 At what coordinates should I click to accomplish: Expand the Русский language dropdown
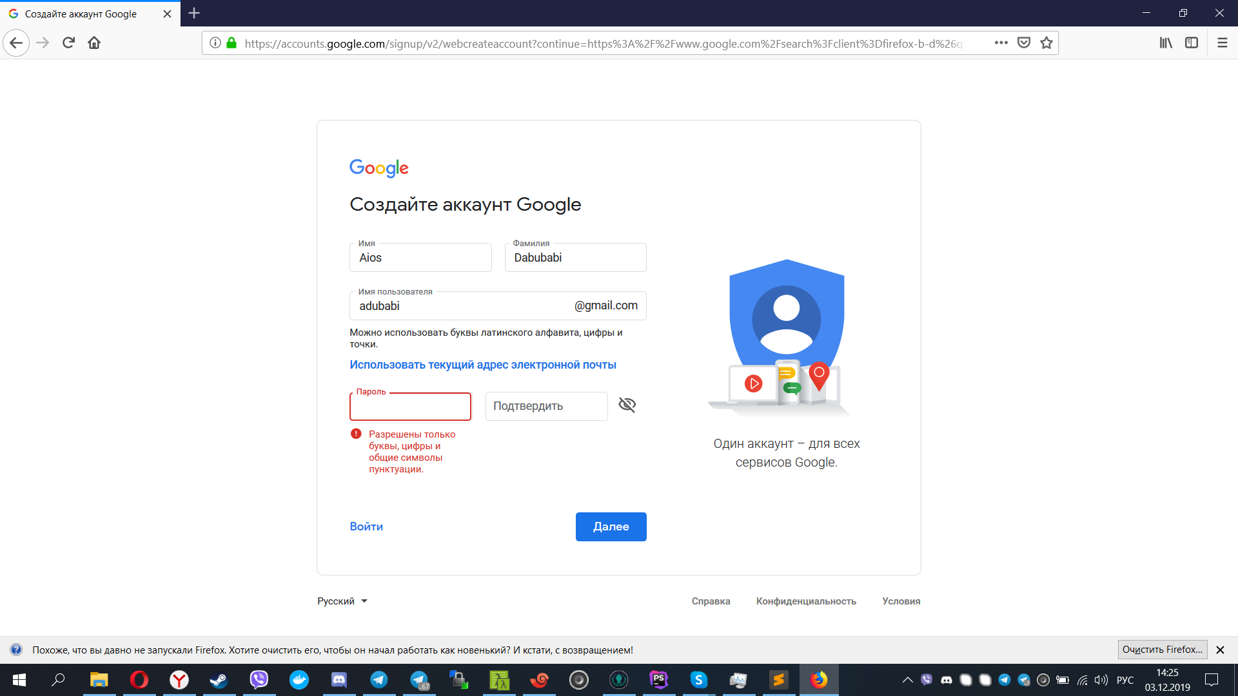click(x=342, y=601)
